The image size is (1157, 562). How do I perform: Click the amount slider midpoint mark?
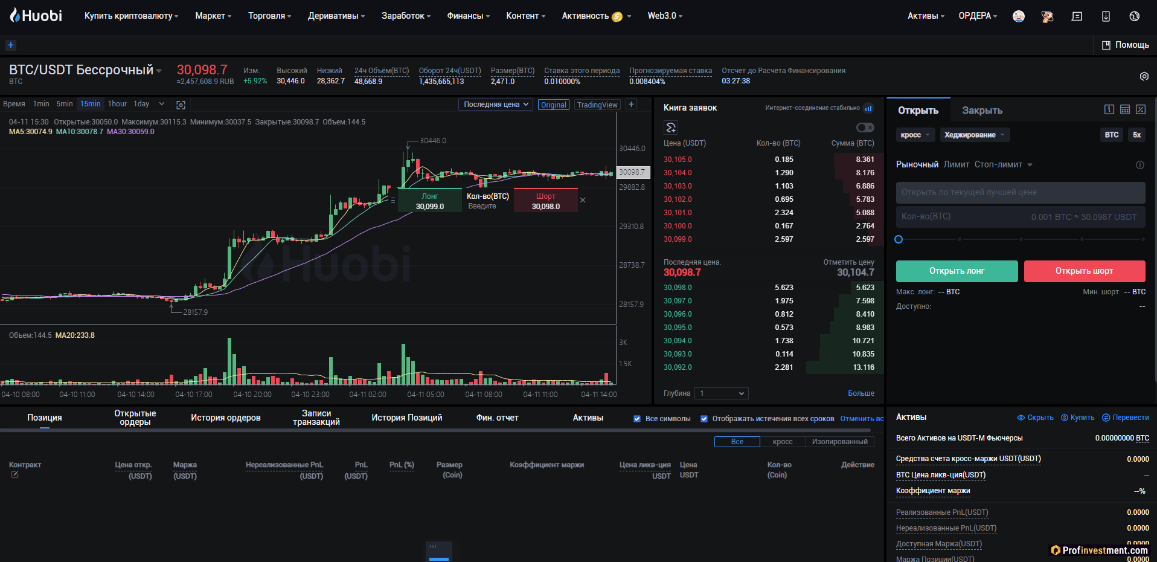pyautogui.click(x=1021, y=239)
